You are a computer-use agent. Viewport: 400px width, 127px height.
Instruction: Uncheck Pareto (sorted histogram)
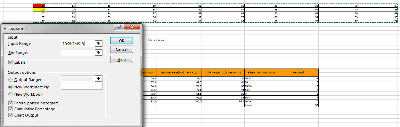[x=11, y=103]
